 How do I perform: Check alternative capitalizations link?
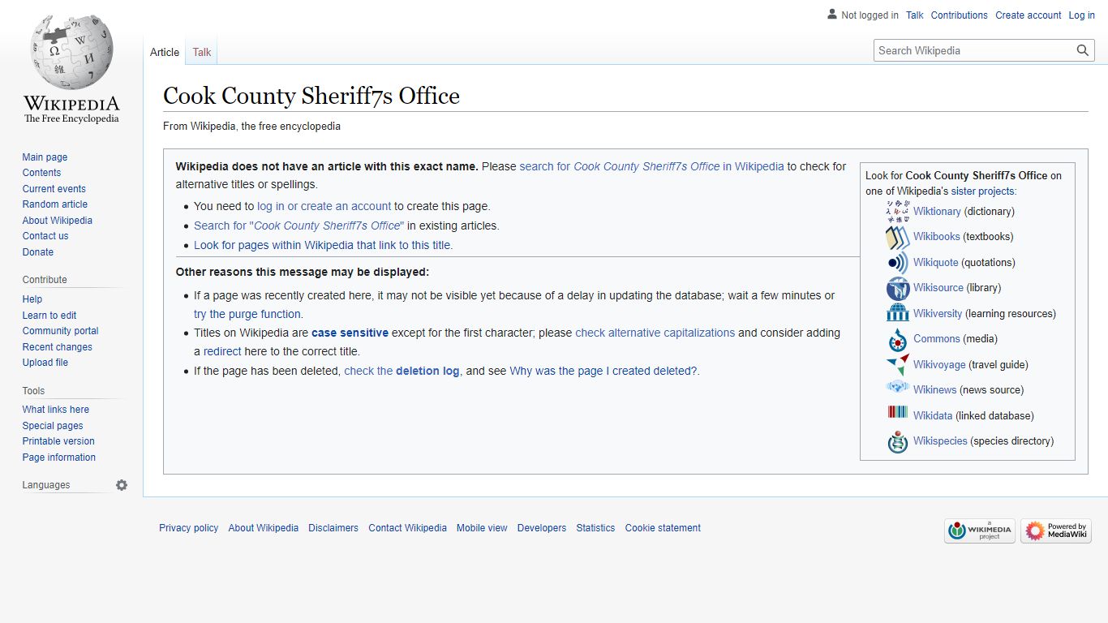point(655,333)
